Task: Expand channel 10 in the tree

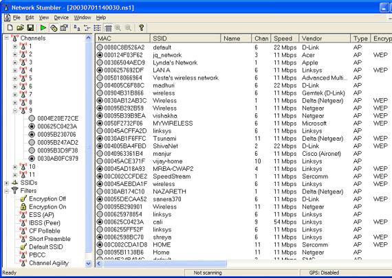Action: [15, 167]
